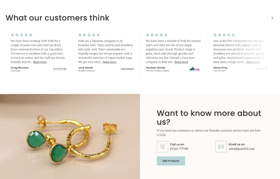Click the Lilac & Lily's logo in Maria Pring's review

(x=262, y=68)
